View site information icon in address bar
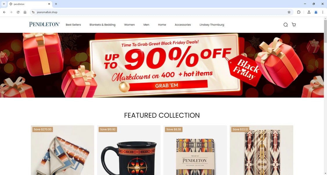327x175 pixels. click(33, 12)
